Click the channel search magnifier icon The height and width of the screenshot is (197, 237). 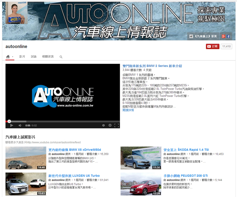tap(61, 57)
